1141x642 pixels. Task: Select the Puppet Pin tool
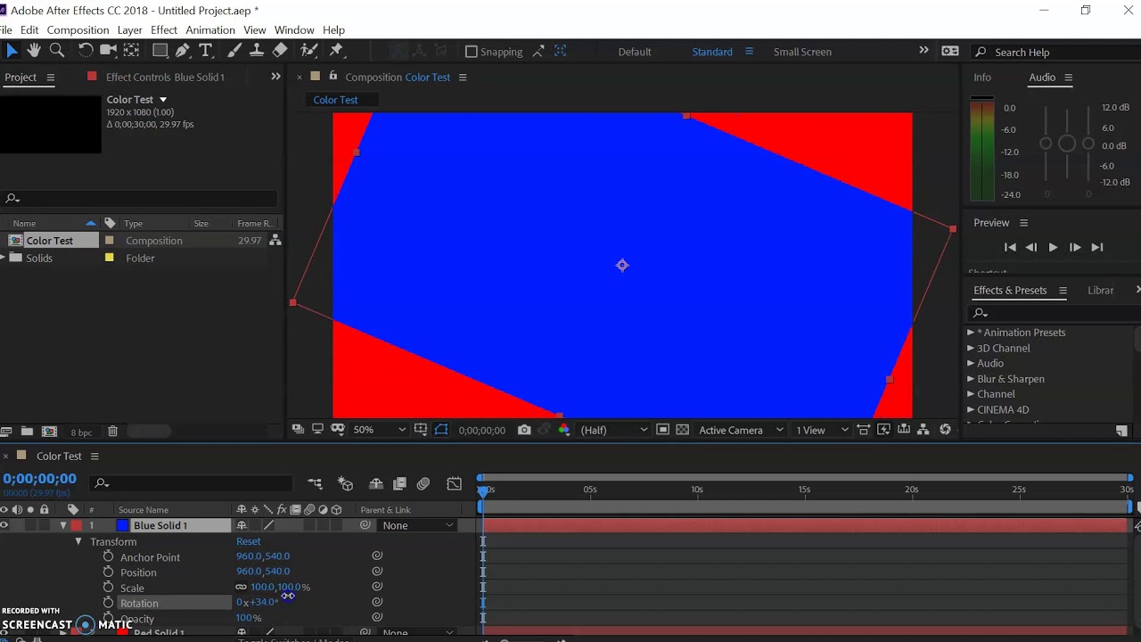pyautogui.click(x=336, y=51)
